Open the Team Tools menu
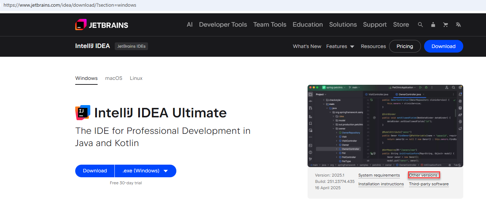This screenshot has height=220, width=486. pos(270,25)
